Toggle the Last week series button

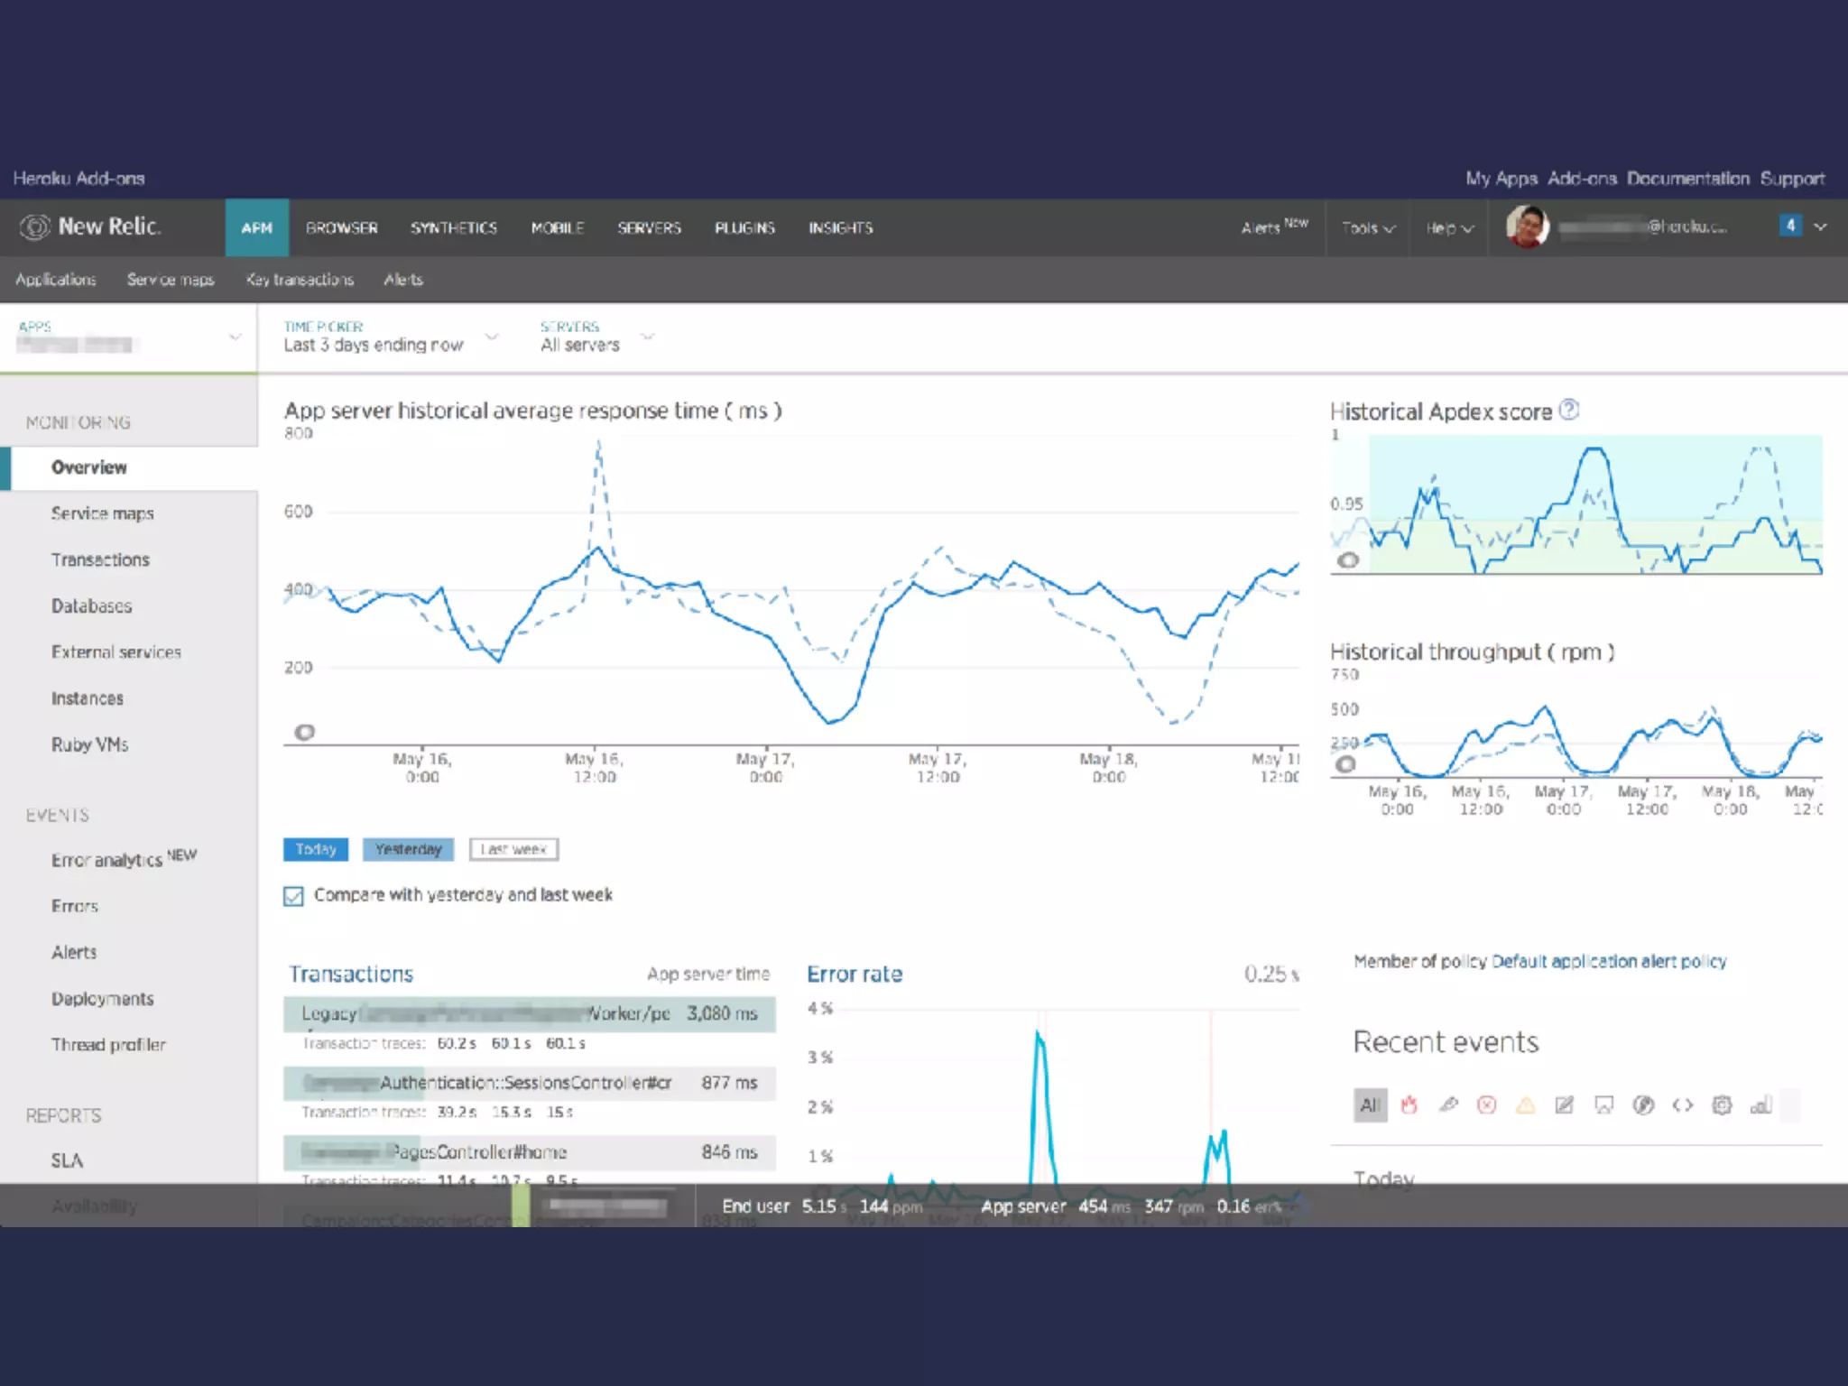[513, 849]
